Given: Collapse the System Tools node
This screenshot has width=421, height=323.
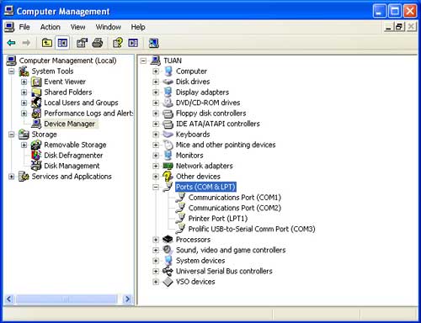Looking at the screenshot, I should click(12, 71).
